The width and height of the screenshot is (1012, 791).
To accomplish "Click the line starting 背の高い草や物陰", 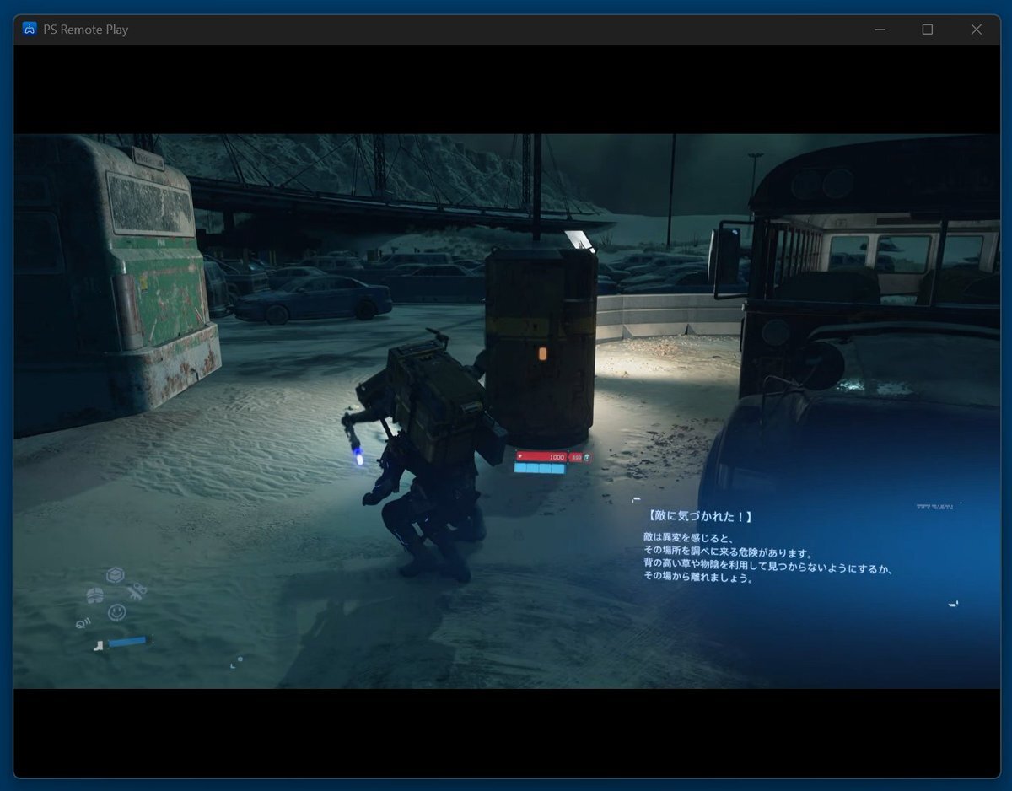I will pos(767,567).
